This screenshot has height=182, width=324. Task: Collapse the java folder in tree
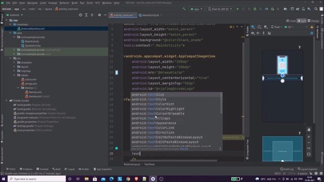[x=10, y=33]
